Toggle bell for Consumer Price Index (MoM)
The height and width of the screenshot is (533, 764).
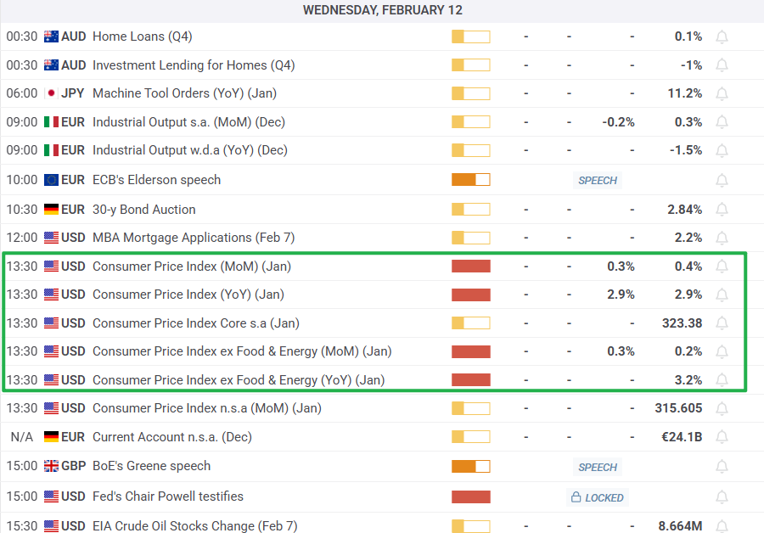click(x=722, y=266)
